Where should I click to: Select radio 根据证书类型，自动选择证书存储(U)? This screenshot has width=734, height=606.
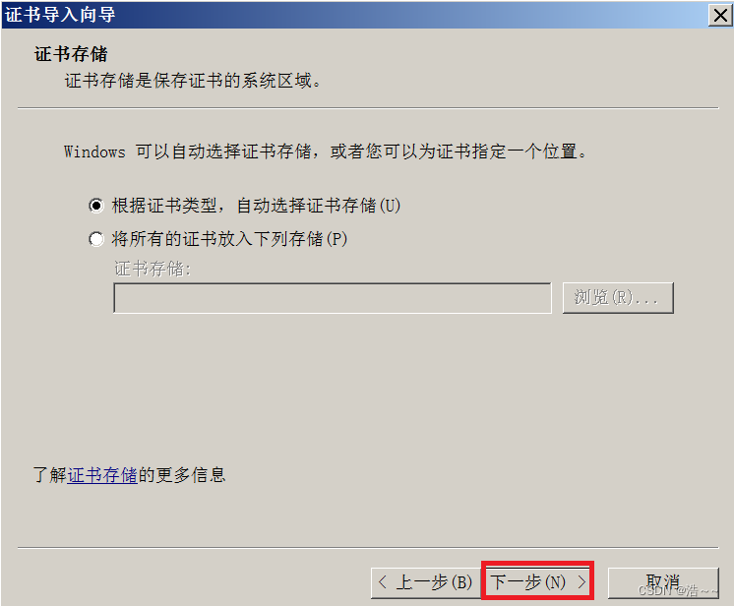96,206
